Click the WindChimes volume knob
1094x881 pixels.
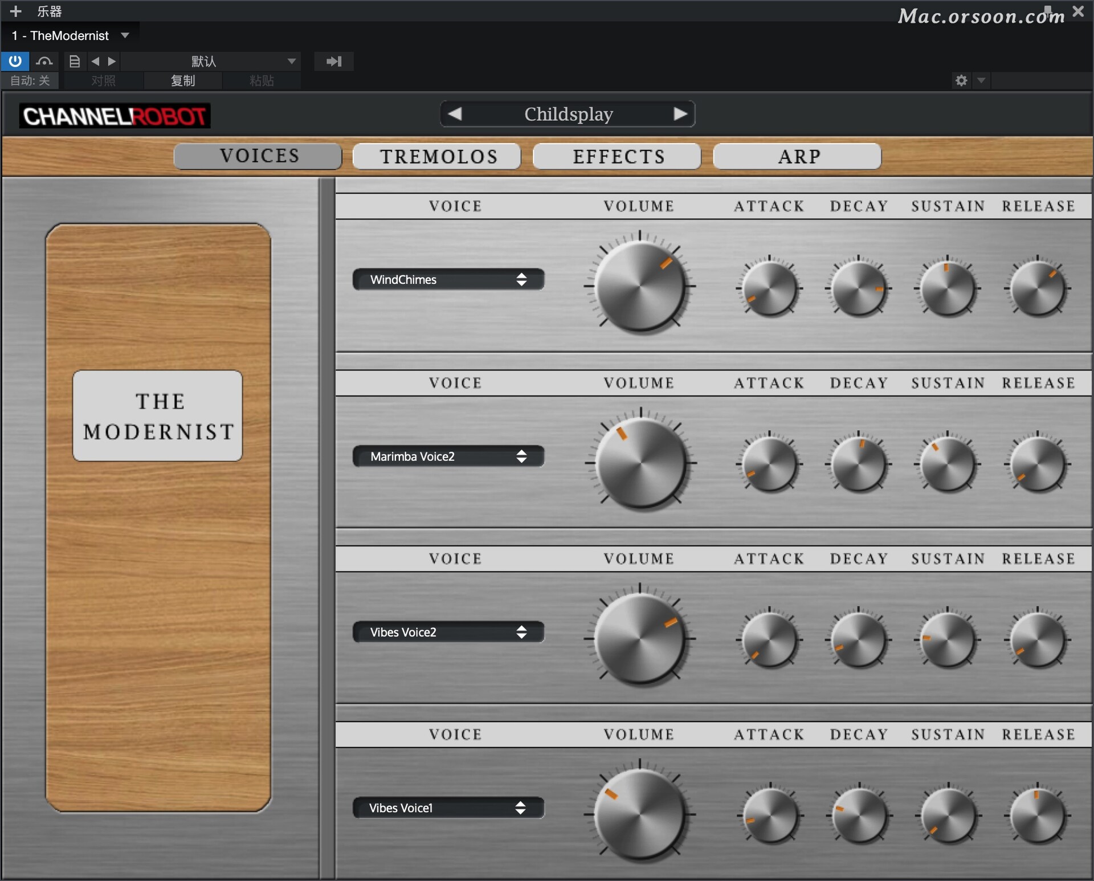click(x=640, y=285)
